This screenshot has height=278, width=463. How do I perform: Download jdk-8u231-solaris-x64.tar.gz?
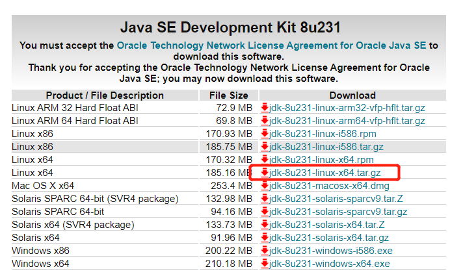(x=329, y=238)
